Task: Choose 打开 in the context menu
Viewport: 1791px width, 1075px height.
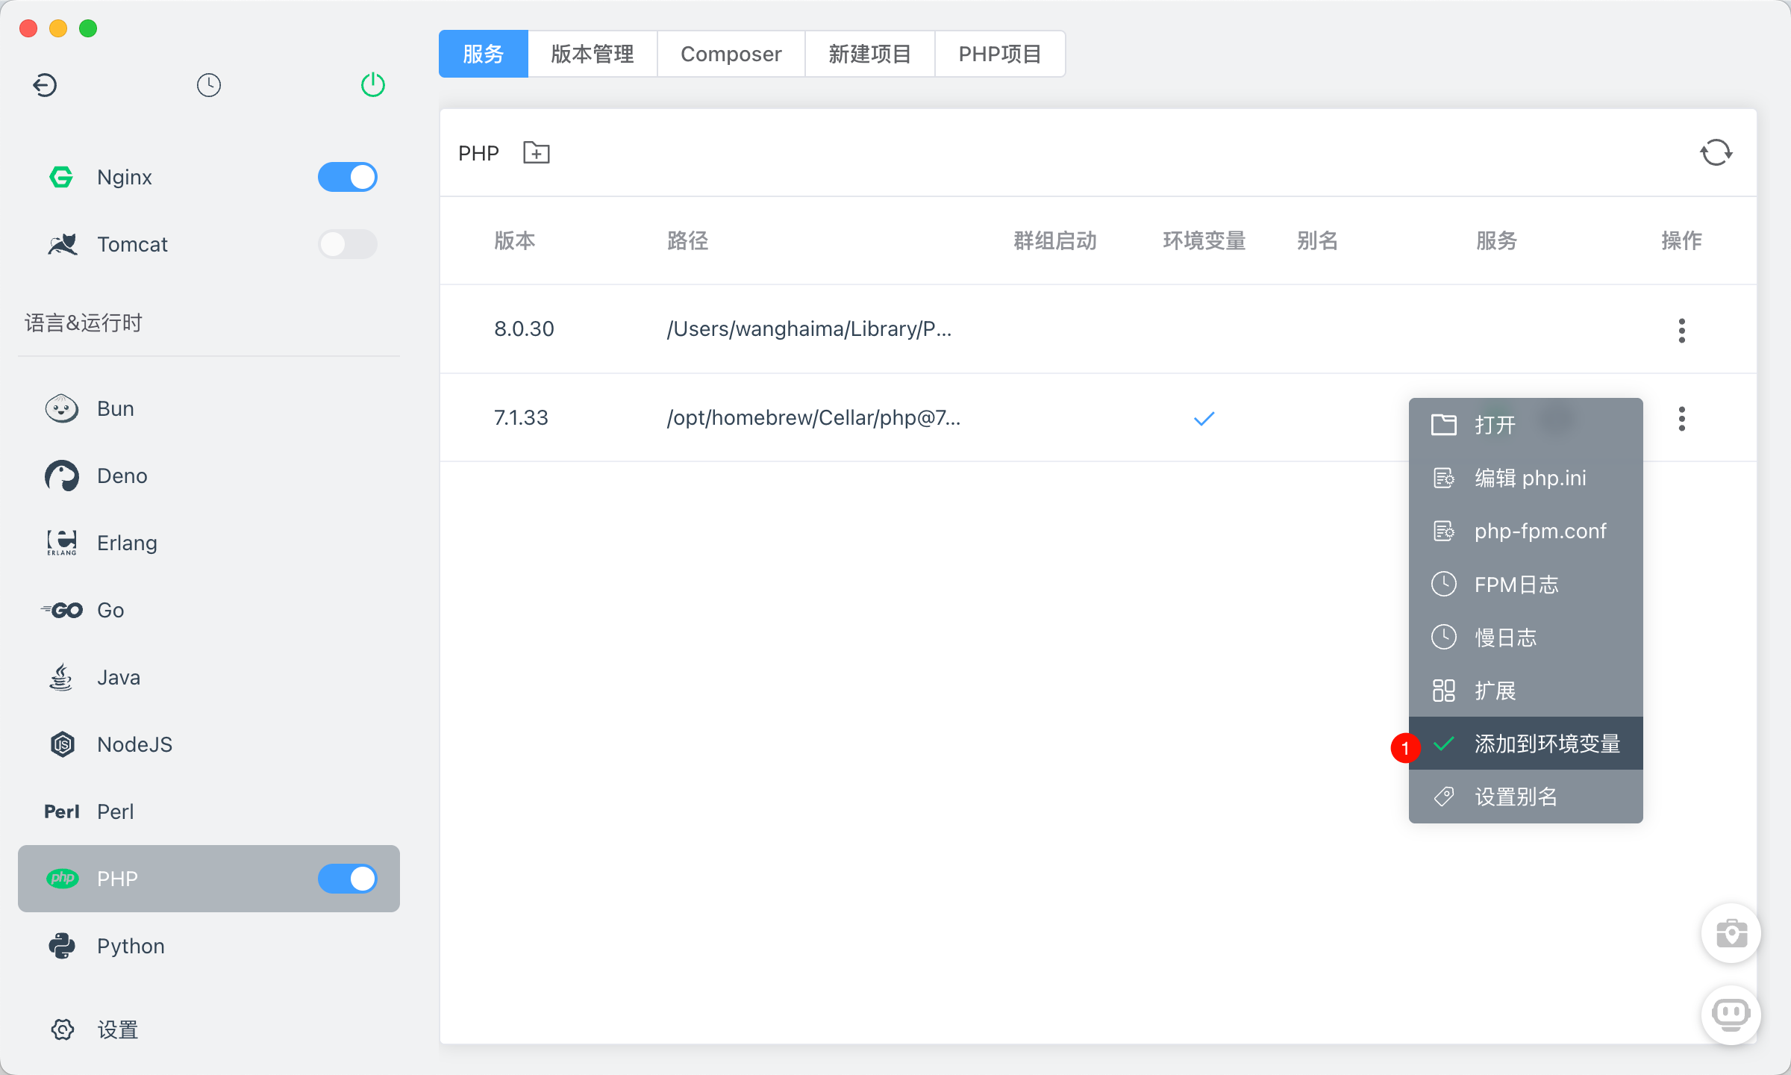Action: pos(1525,425)
